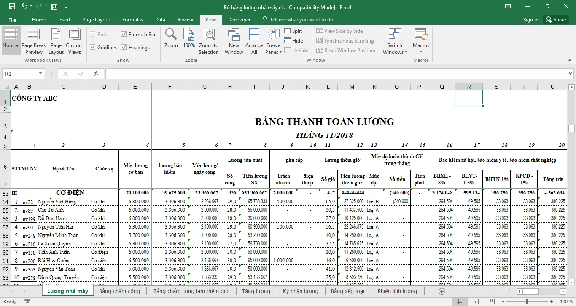Viewport: 576px width, 306px height.
Task: Click vertical scrollbar down arrow
Action: coord(571,282)
